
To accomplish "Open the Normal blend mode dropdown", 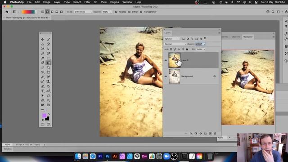I will tap(175, 44).
